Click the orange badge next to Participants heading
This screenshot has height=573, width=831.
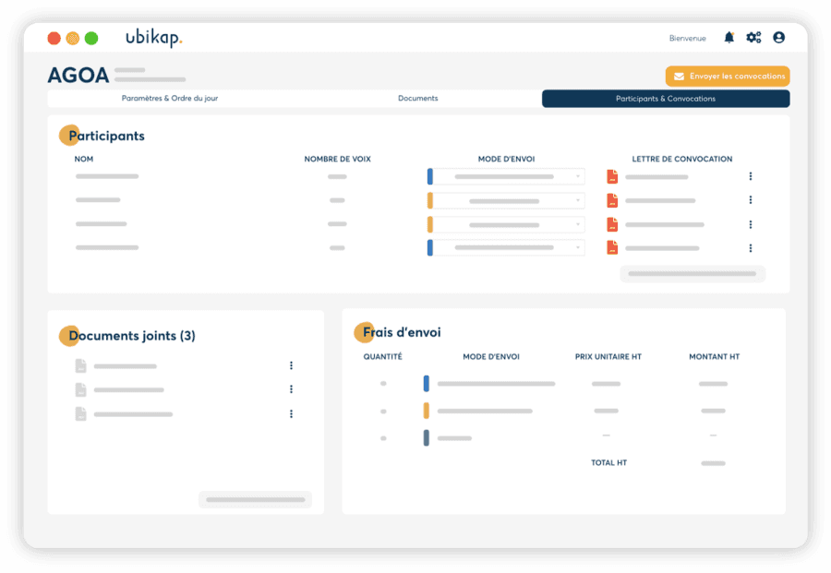tap(68, 135)
